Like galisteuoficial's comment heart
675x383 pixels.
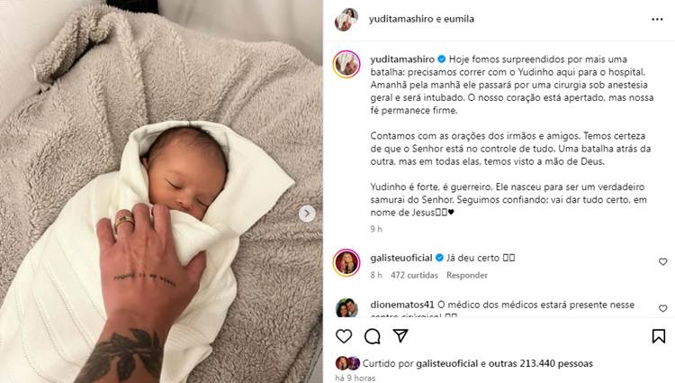tap(663, 261)
